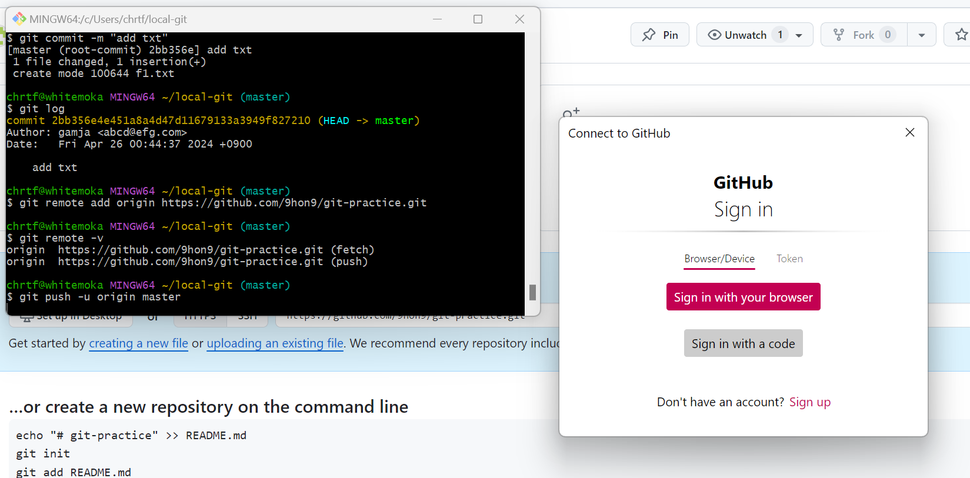Viewport: 970px width, 478px height.
Task: Click the 'origin ... (push)' terminal line
Action: [187, 262]
